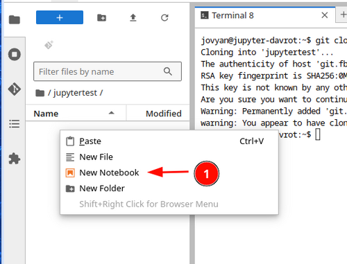
Task: Click the terminal prompt cursor
Action: pos(318,134)
